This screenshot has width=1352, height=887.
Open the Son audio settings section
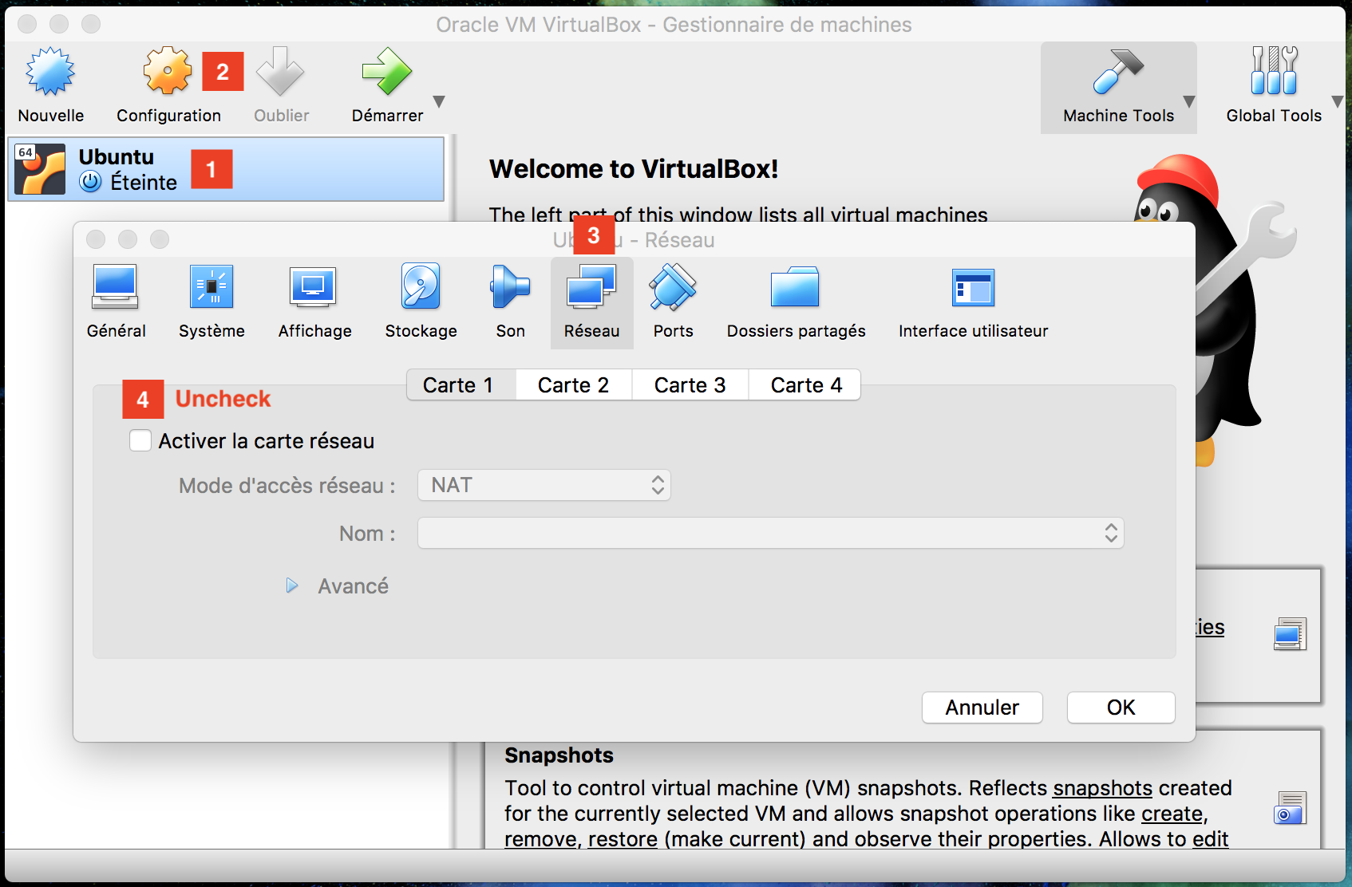point(510,303)
